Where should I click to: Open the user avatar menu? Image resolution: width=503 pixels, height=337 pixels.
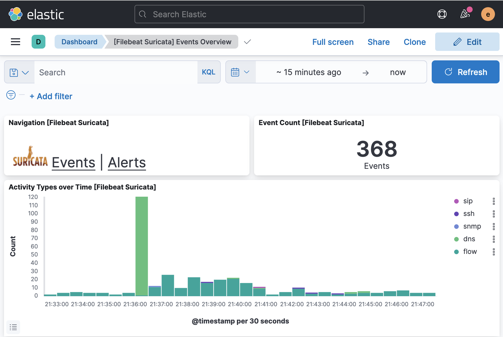(488, 14)
